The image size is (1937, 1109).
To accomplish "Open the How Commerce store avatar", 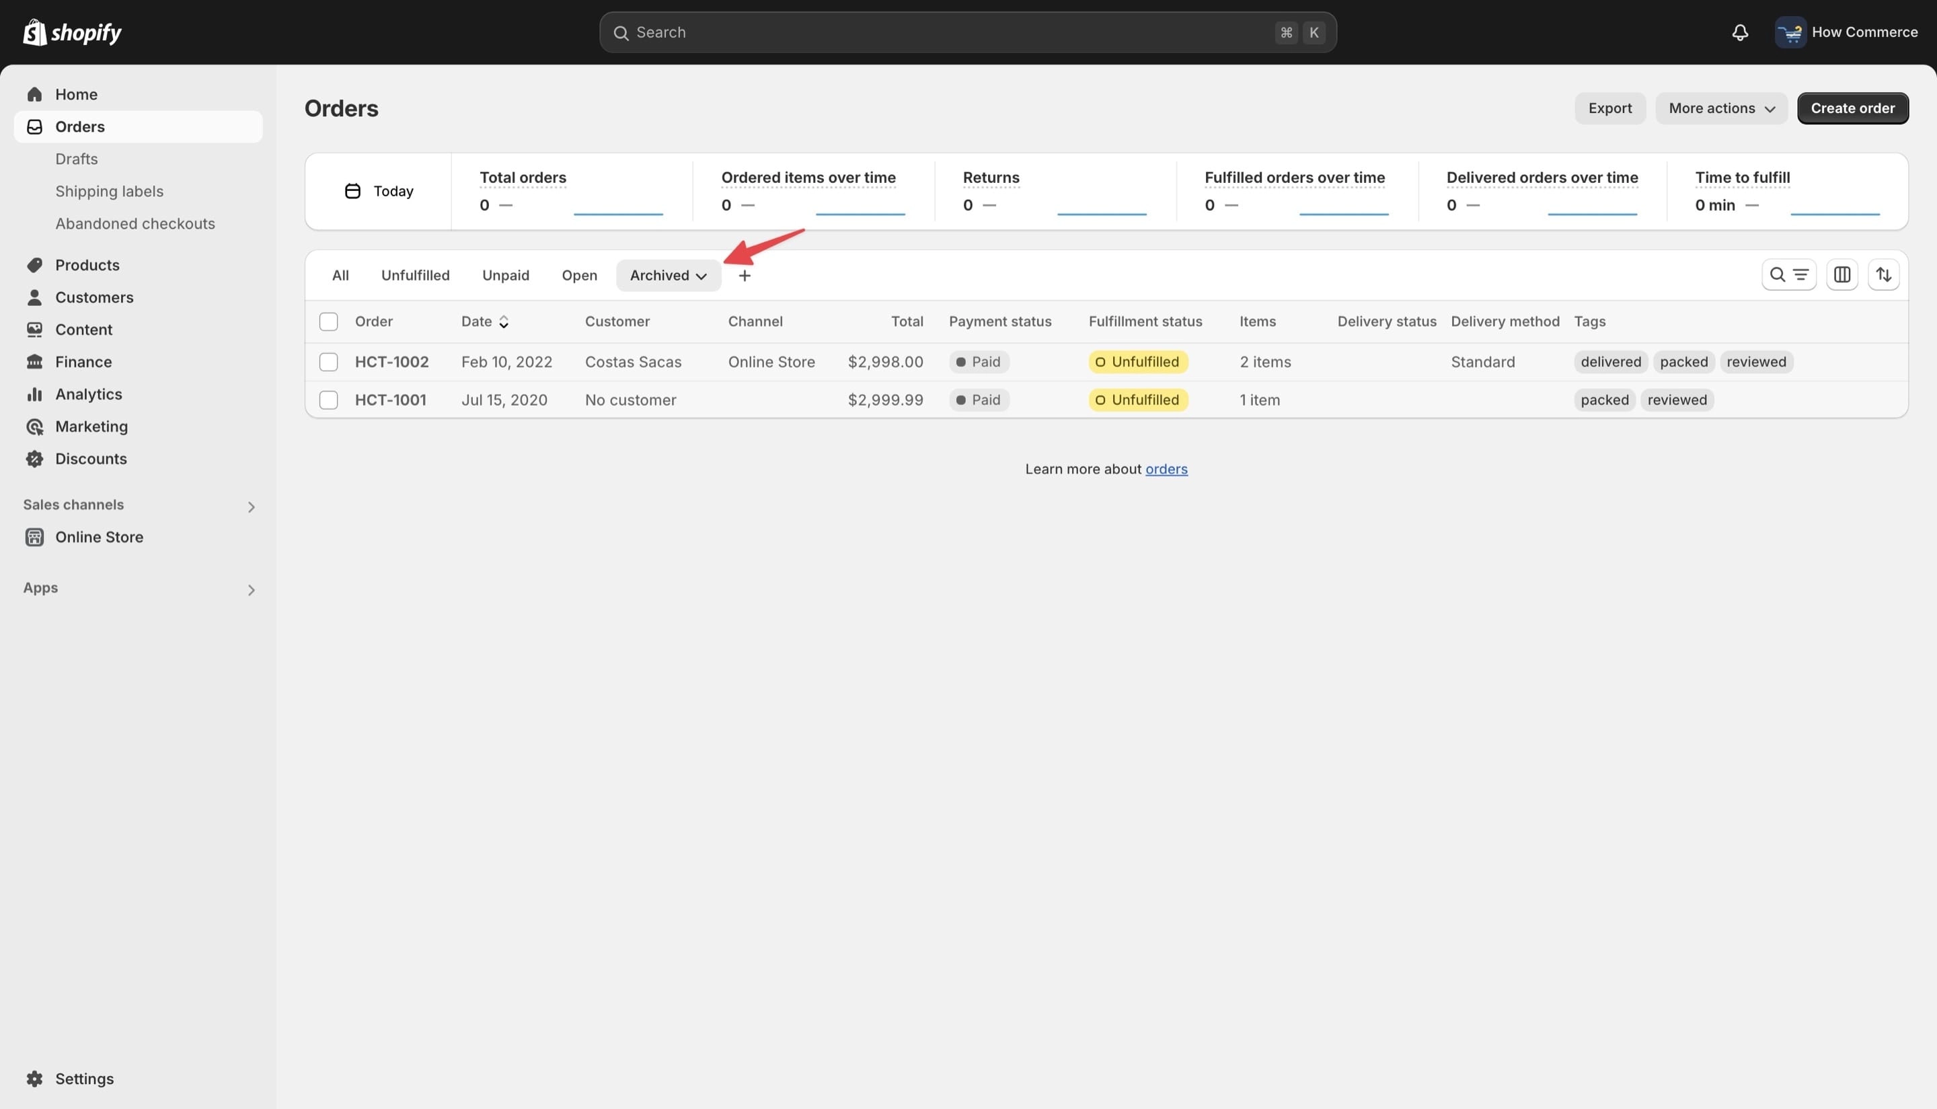I will coord(1790,32).
